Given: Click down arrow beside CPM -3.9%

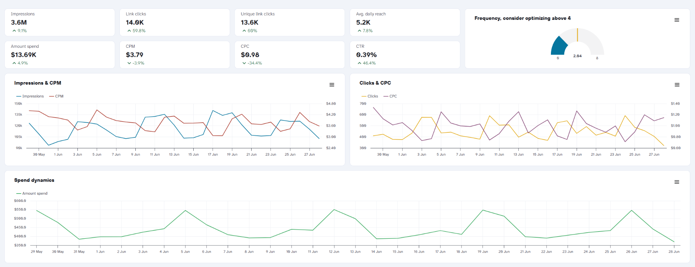Looking at the screenshot, I should (x=129, y=63).
